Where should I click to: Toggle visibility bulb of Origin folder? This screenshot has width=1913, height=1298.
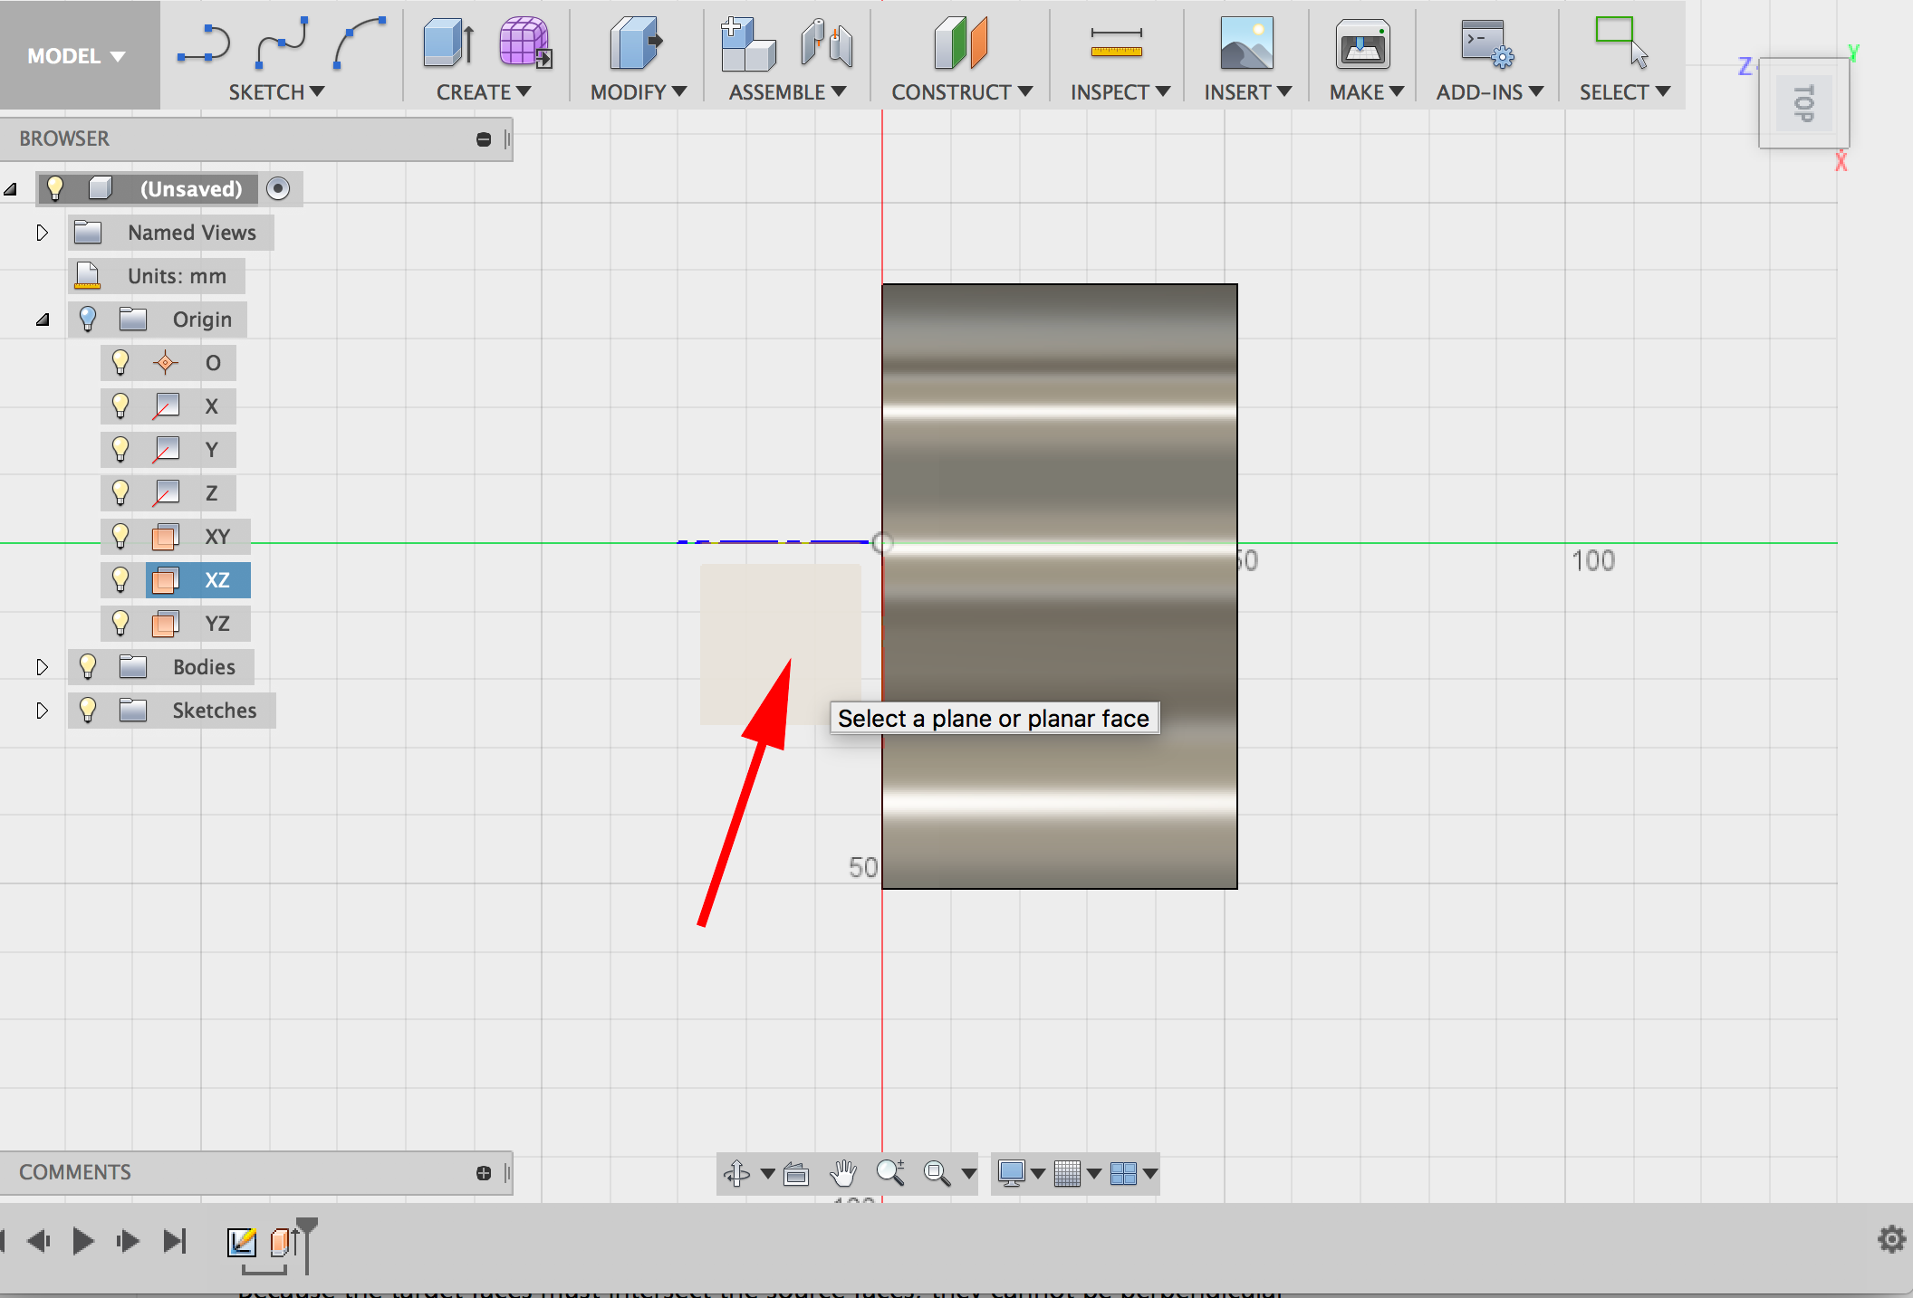click(88, 319)
